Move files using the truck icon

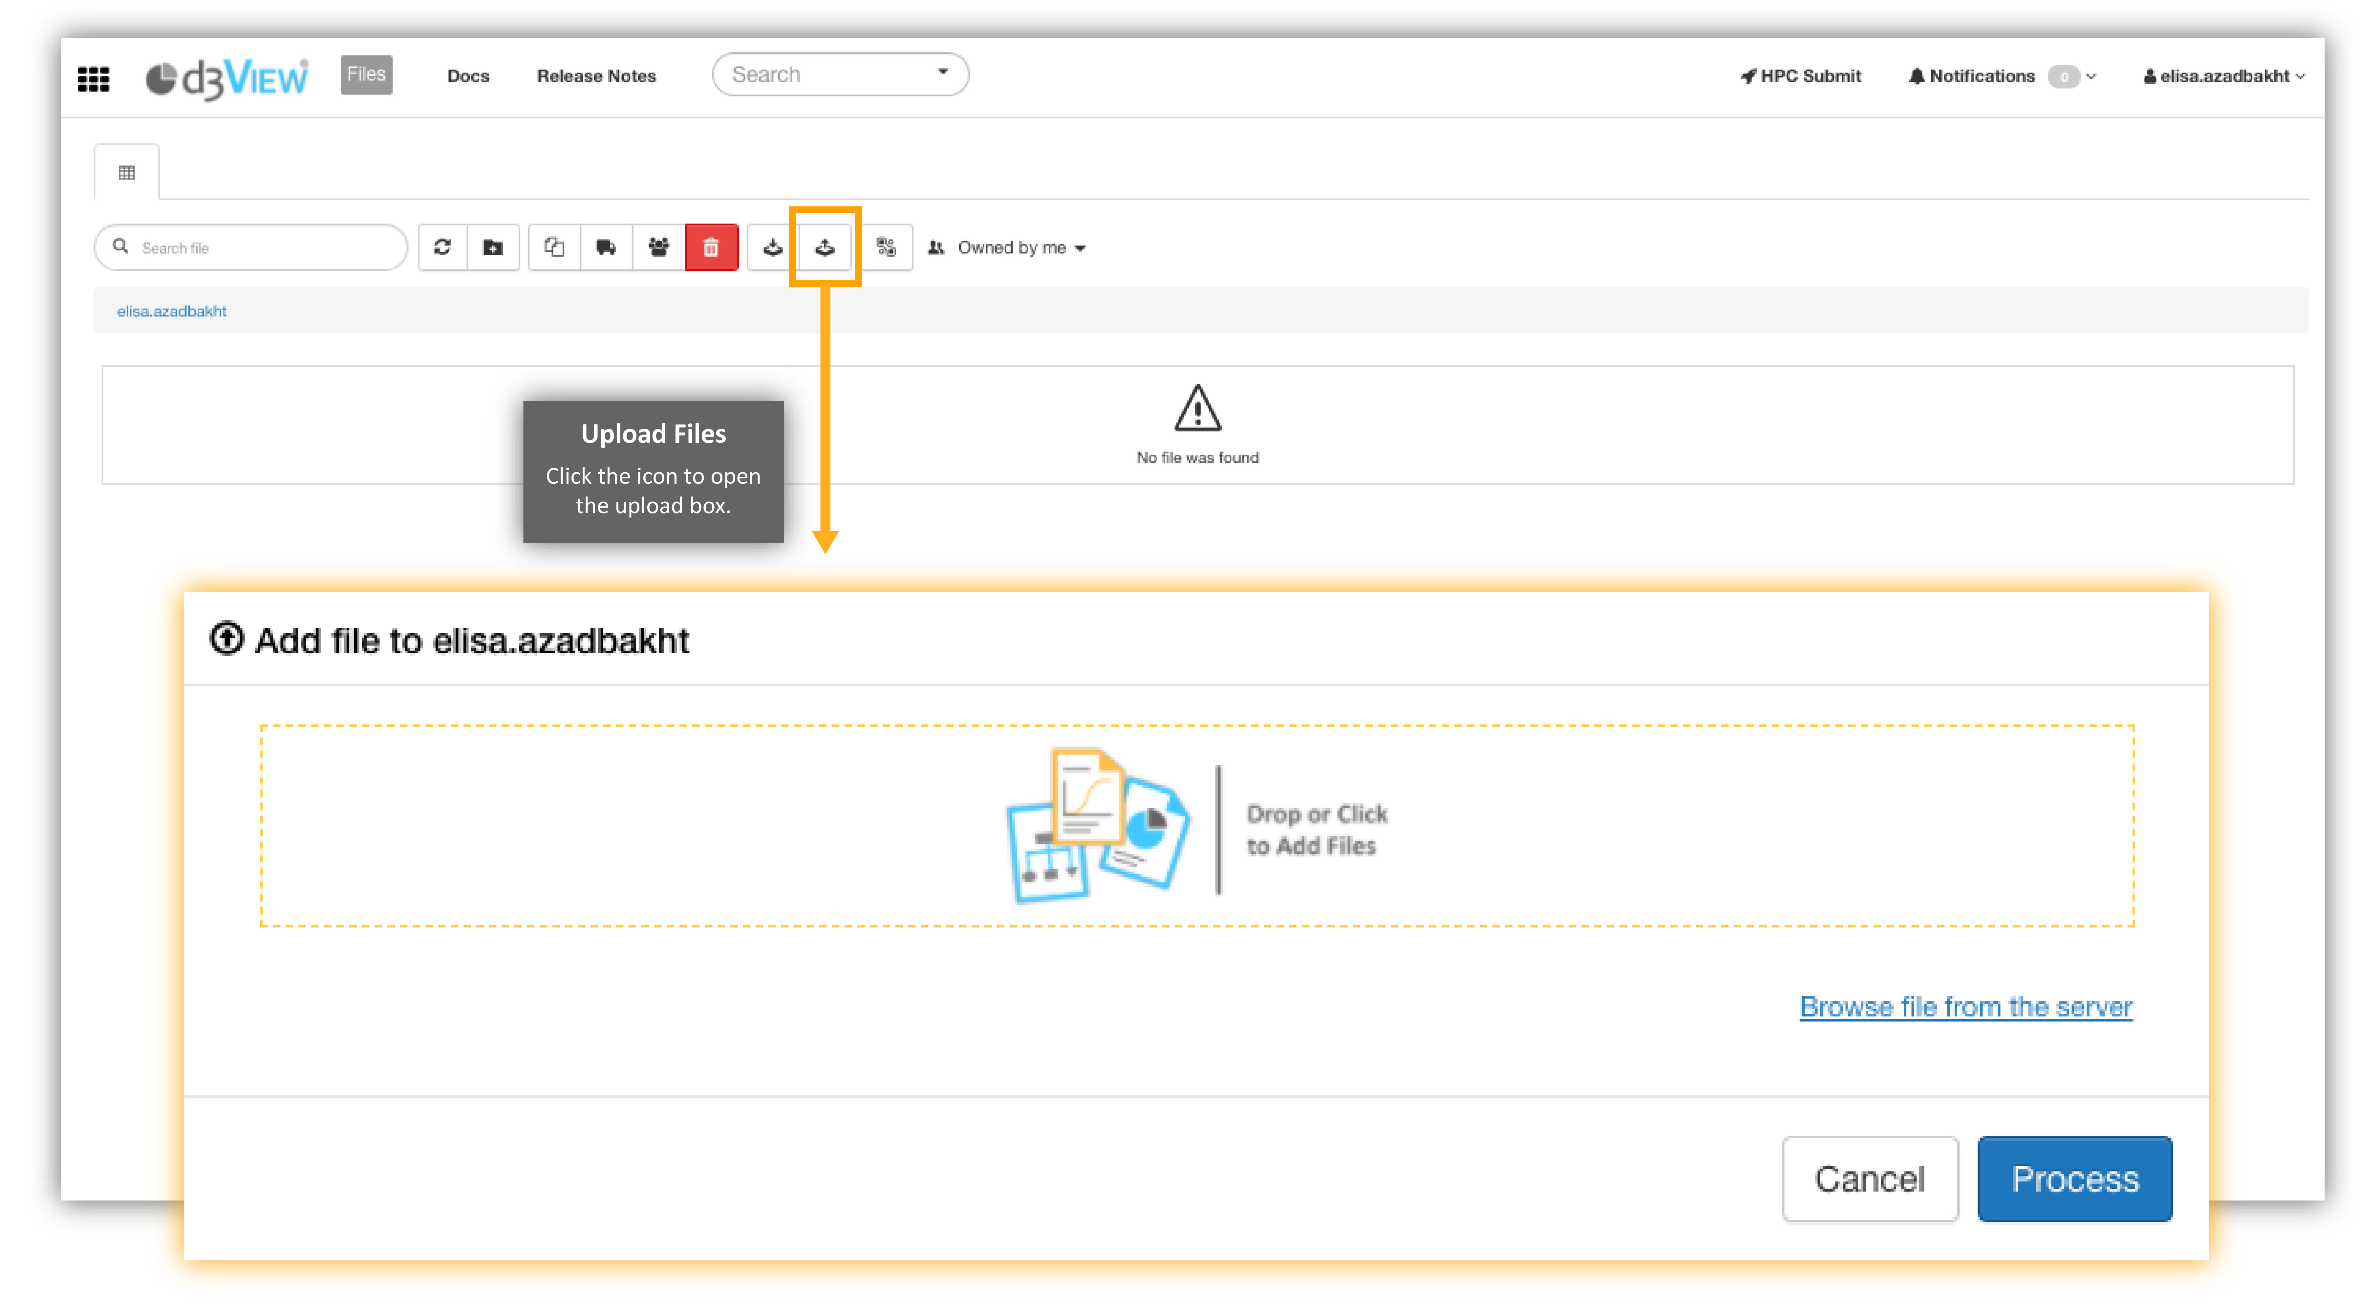pyautogui.click(x=607, y=247)
